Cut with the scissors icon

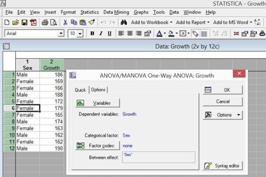(65, 23)
